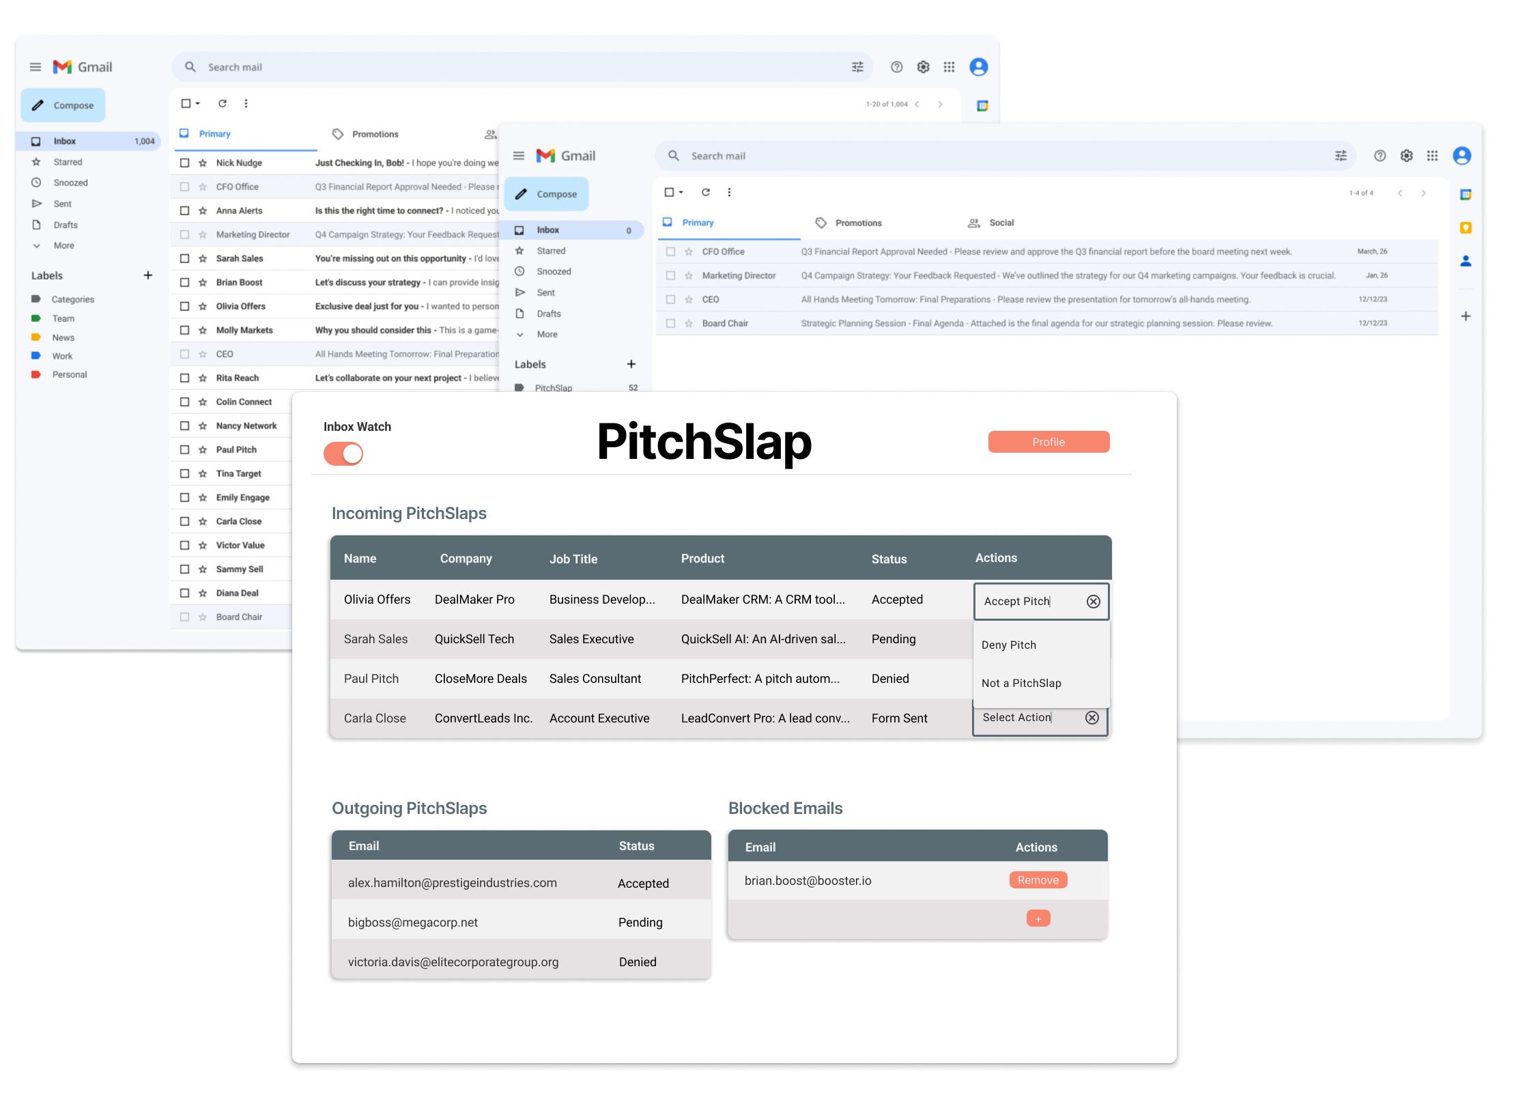This screenshot has height=1098, width=1527.
Task: Open search filter options in back Gmail
Action: pyautogui.click(x=857, y=67)
